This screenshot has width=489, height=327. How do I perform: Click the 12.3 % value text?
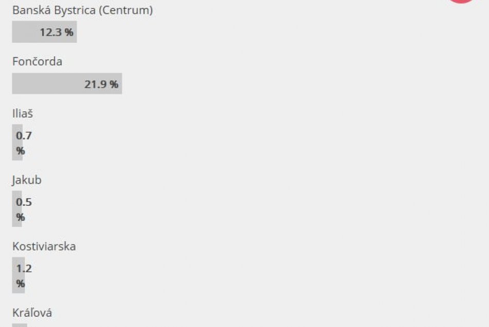point(57,32)
